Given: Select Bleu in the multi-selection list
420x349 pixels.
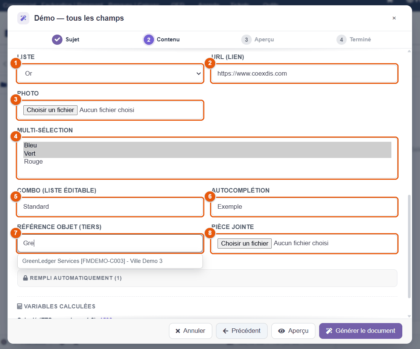Looking at the screenshot, I should click(x=207, y=146).
